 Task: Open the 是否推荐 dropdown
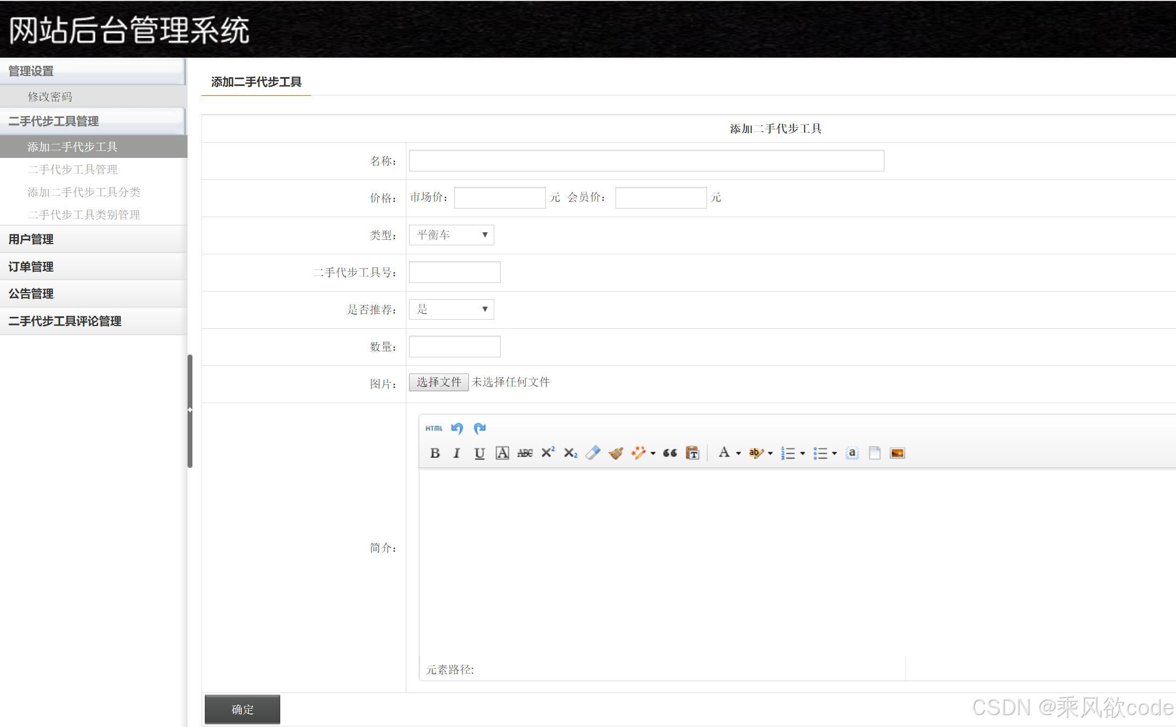coord(451,309)
